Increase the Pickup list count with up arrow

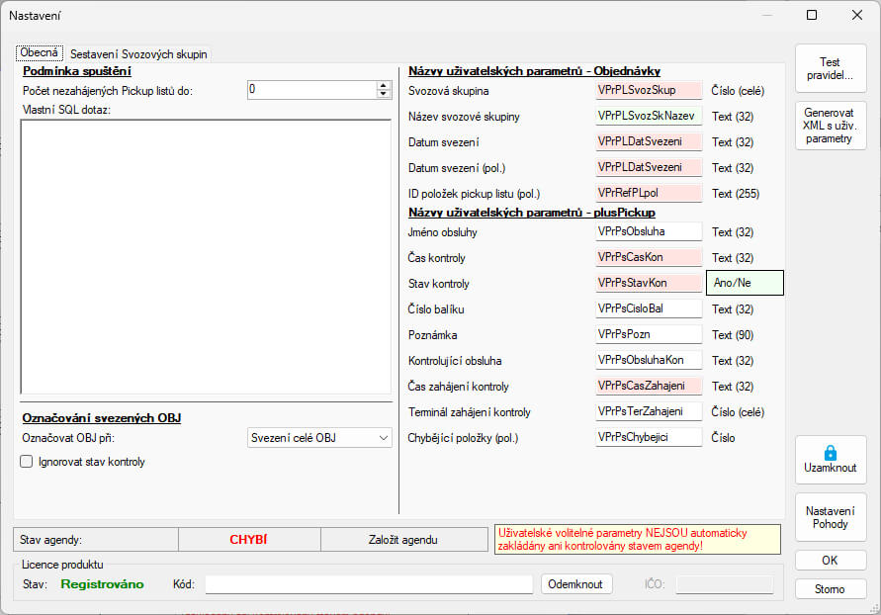click(x=384, y=85)
